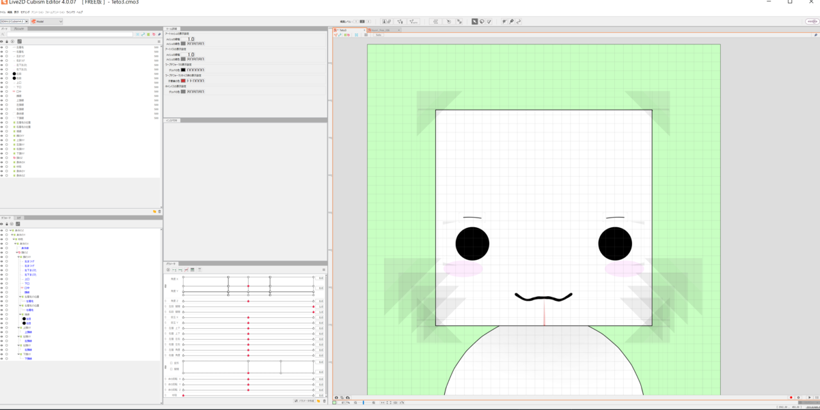Click the red reset icon beside Parts search
Image resolution: width=820 pixels, height=410 pixels.
(154, 34)
